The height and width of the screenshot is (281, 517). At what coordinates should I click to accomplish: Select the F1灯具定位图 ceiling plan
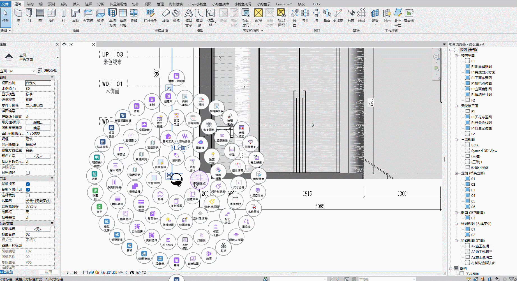pos(481,128)
